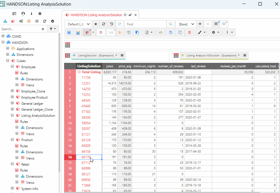Click the save disk icon in toolbar
Image resolution: width=280 pixels, height=193 pixels.
click(x=171, y=32)
